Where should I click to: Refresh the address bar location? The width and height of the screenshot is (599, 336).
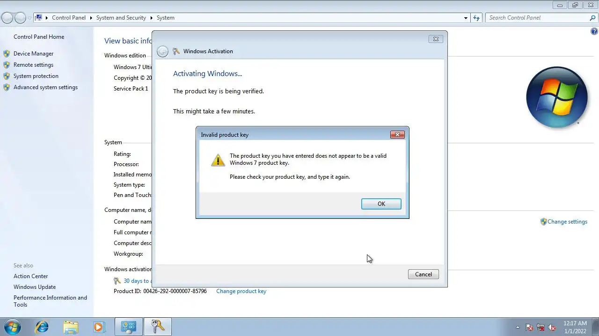(476, 18)
